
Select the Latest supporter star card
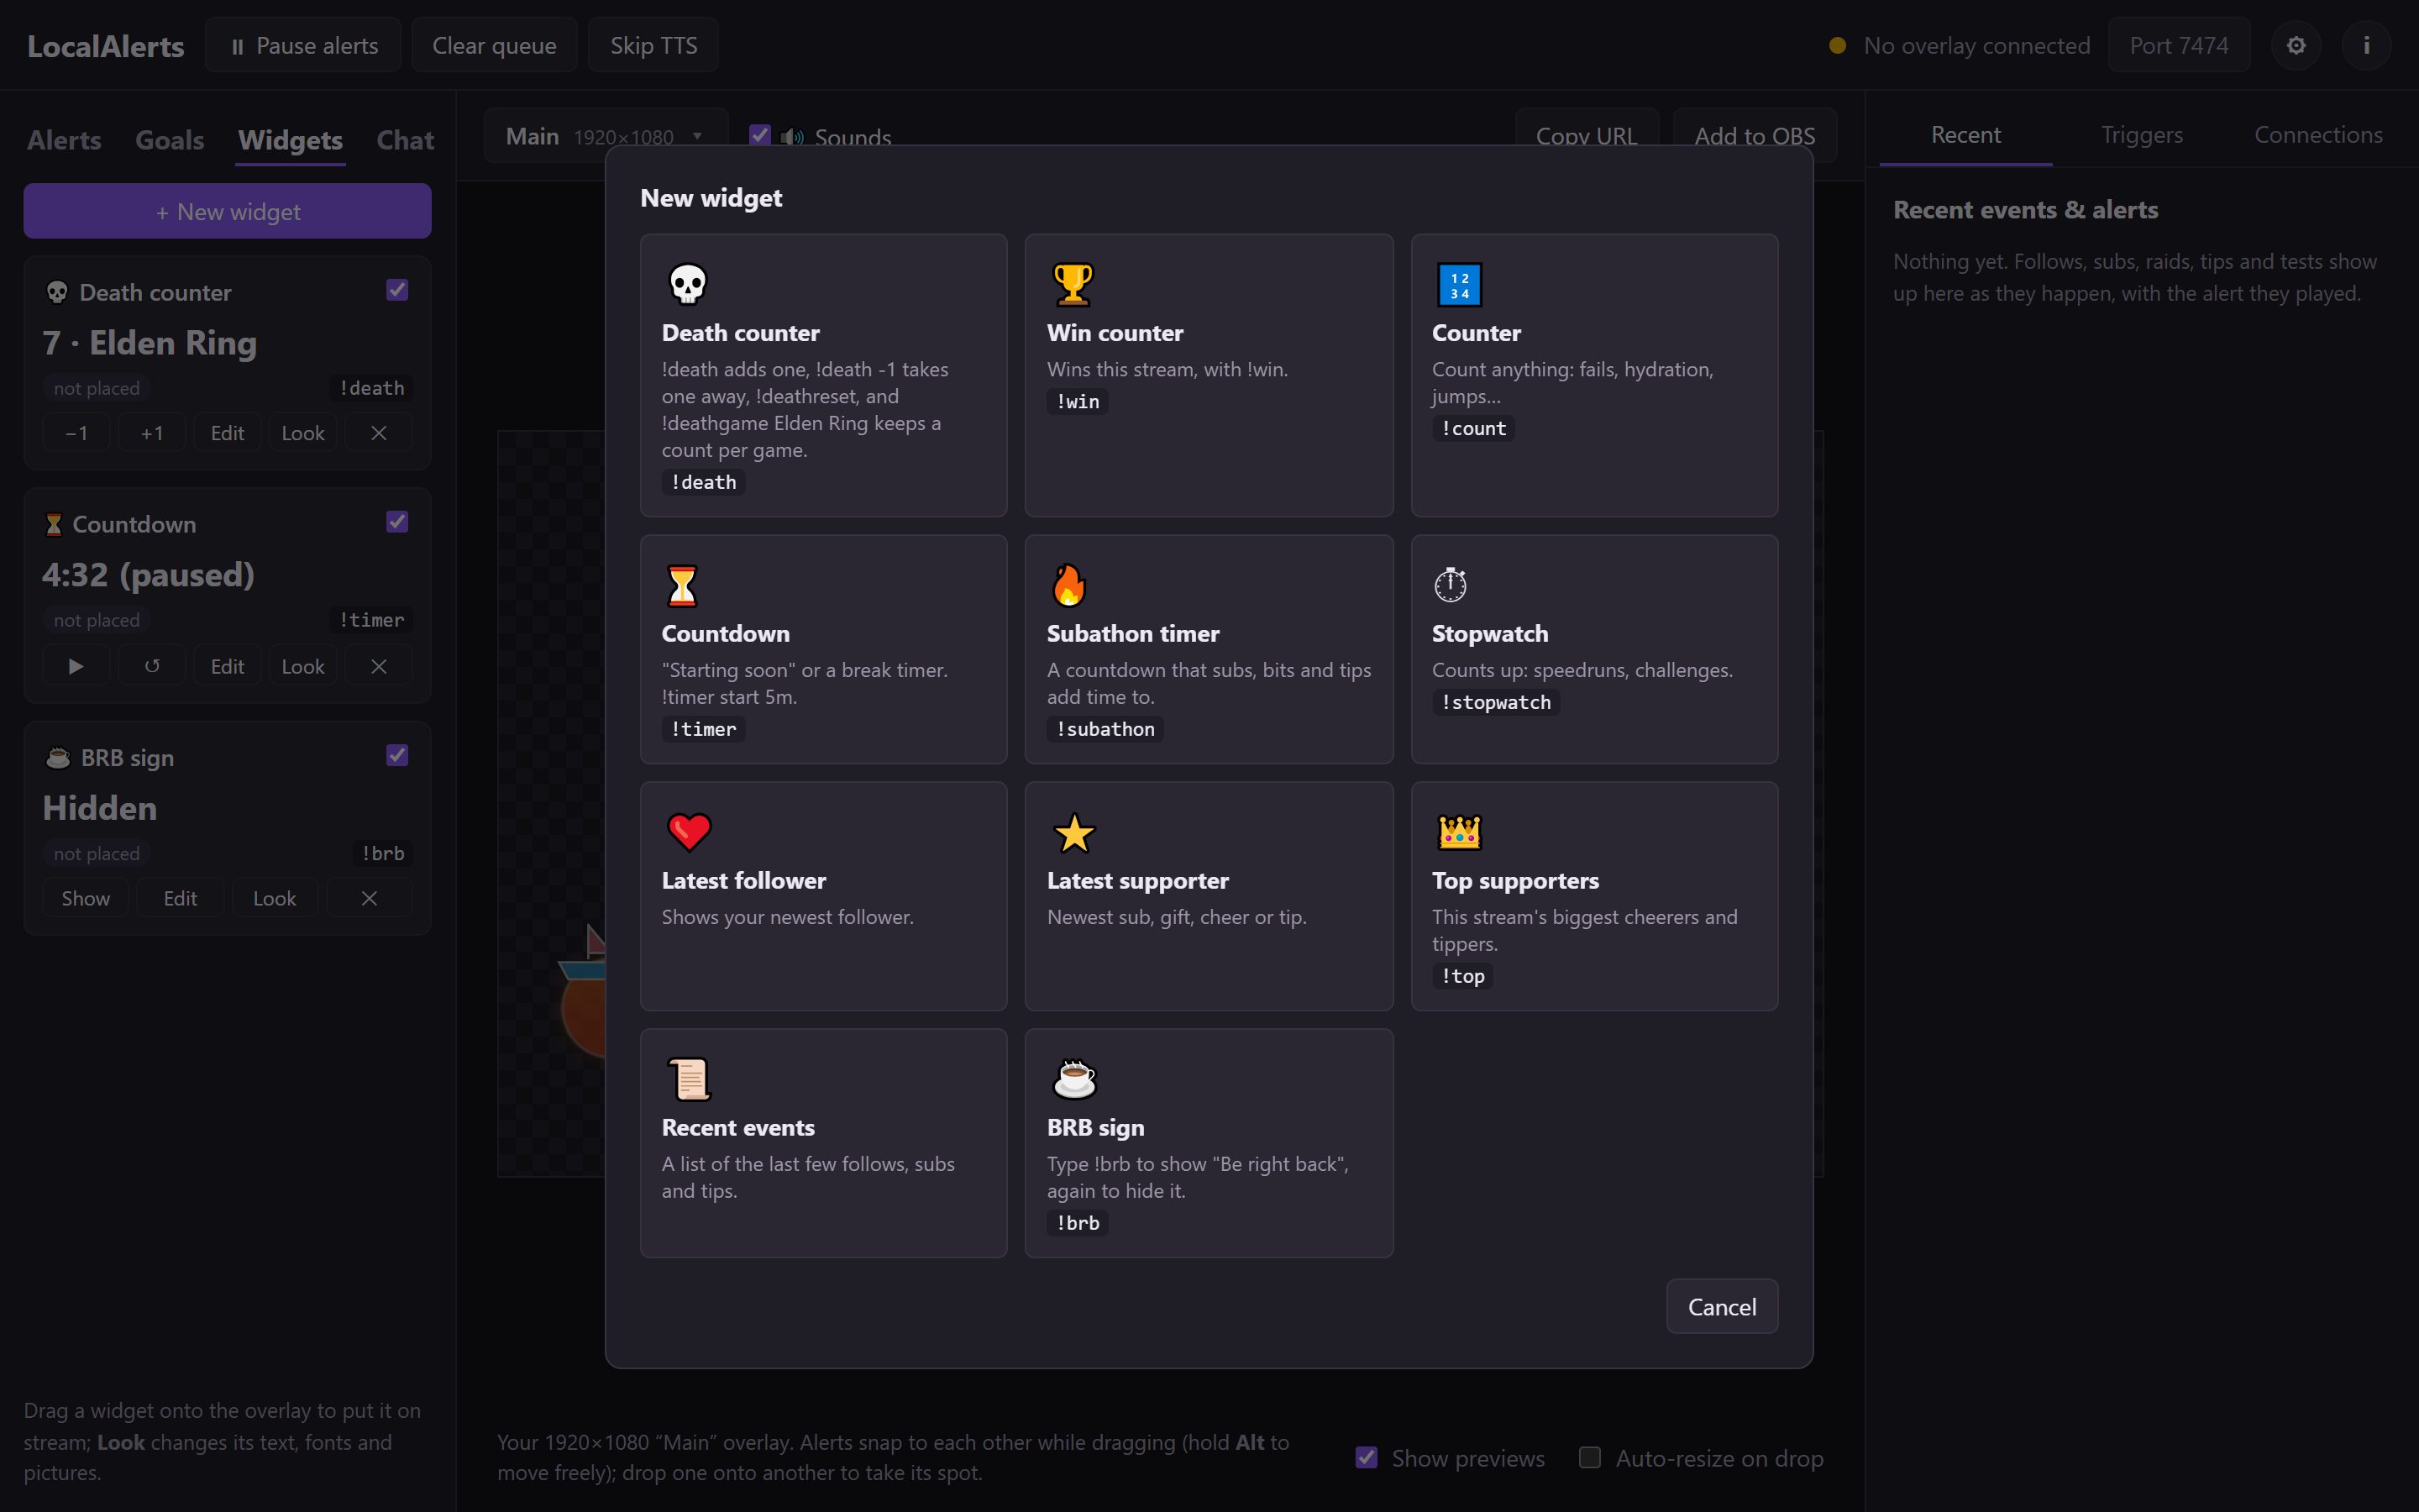(x=1209, y=896)
